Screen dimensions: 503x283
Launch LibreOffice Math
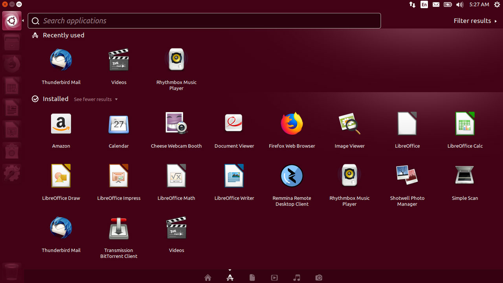tap(176, 176)
